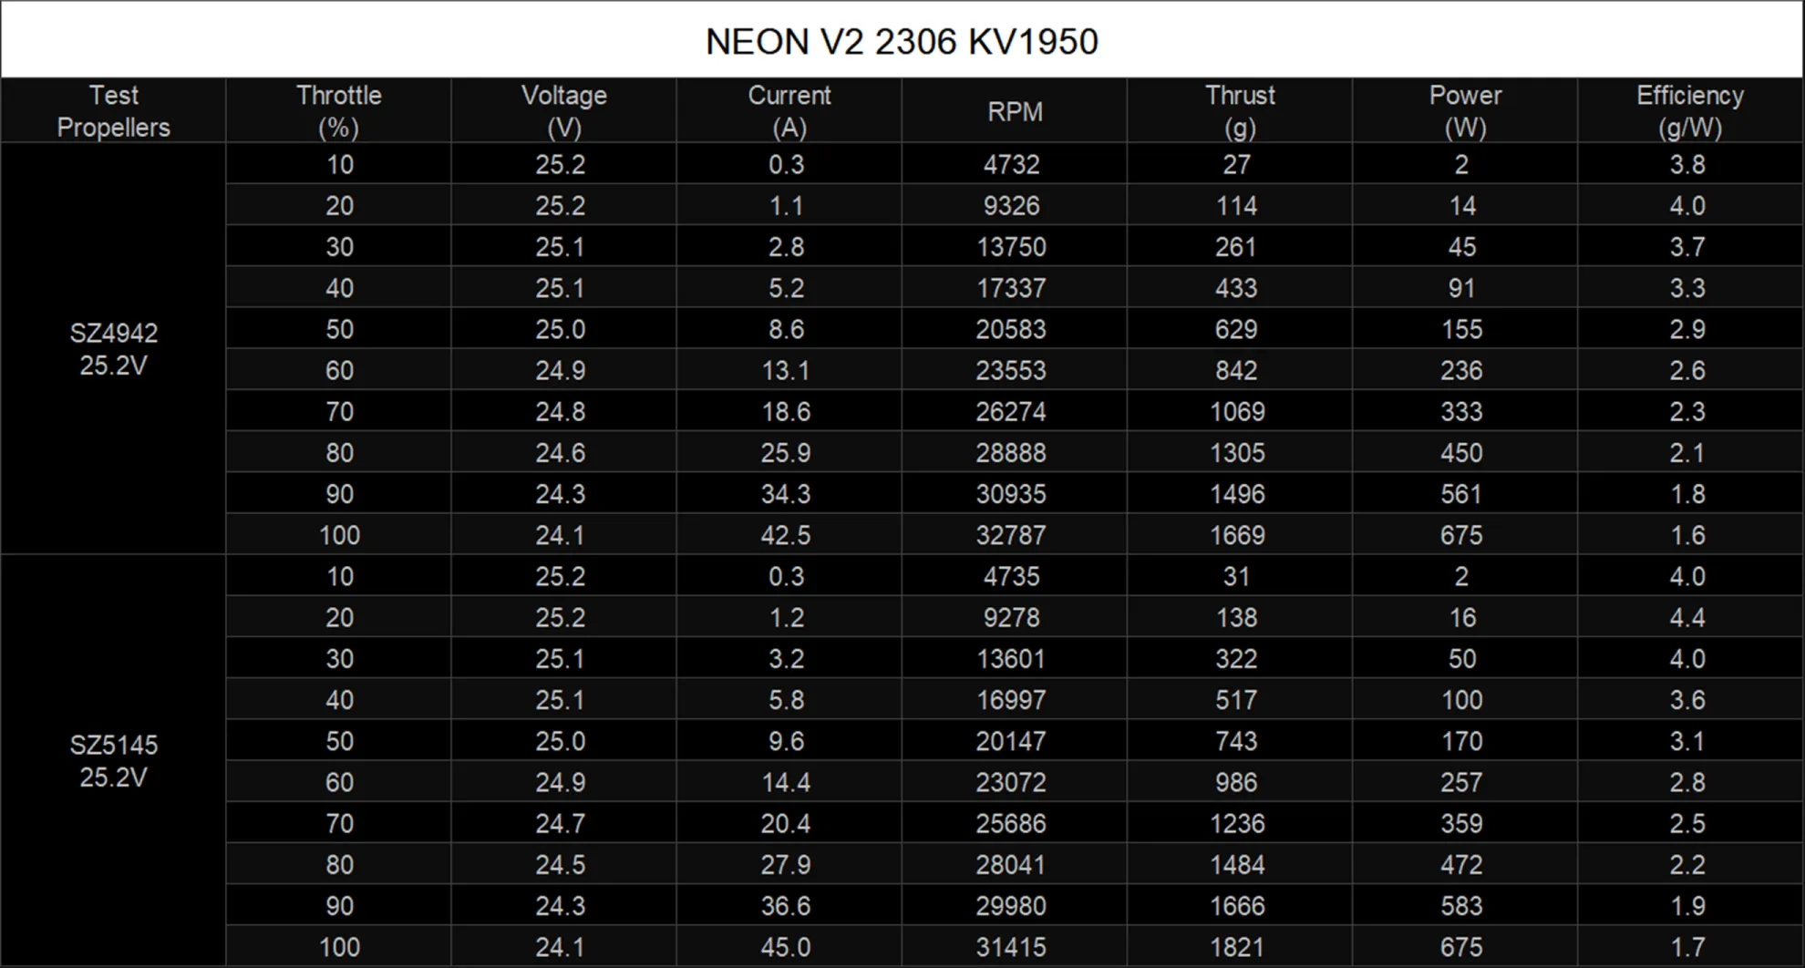The height and width of the screenshot is (968, 1805).
Task: Select the 1821 maximum thrust value
Action: [1240, 946]
